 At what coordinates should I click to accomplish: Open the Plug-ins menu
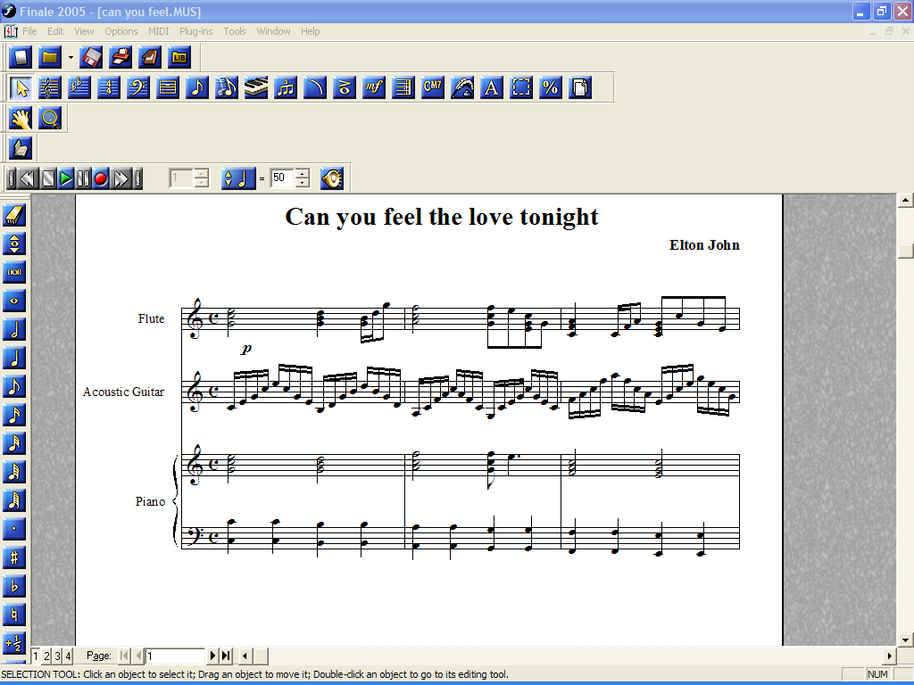[195, 31]
